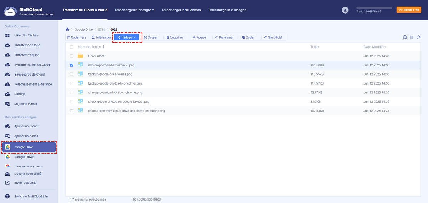Check backup-google-photos-to-onedrive.png checkbox
The image size is (428, 203).
point(72,83)
